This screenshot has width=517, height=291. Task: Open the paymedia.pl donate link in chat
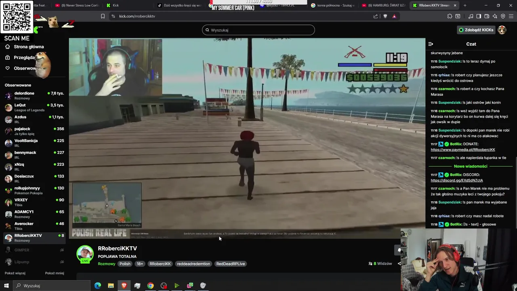(463, 150)
